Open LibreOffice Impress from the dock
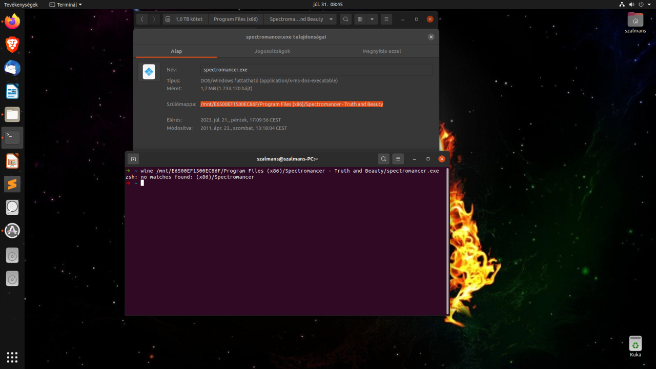The height and width of the screenshot is (369, 656). click(12, 161)
